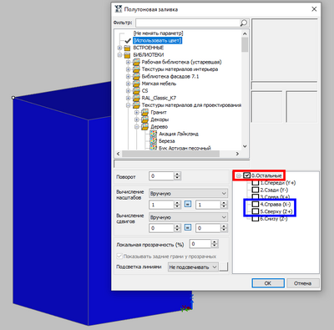The height and width of the screenshot is (330, 334).
Task: Check the 4.Справа (X-) checkbox
Action: (256, 205)
